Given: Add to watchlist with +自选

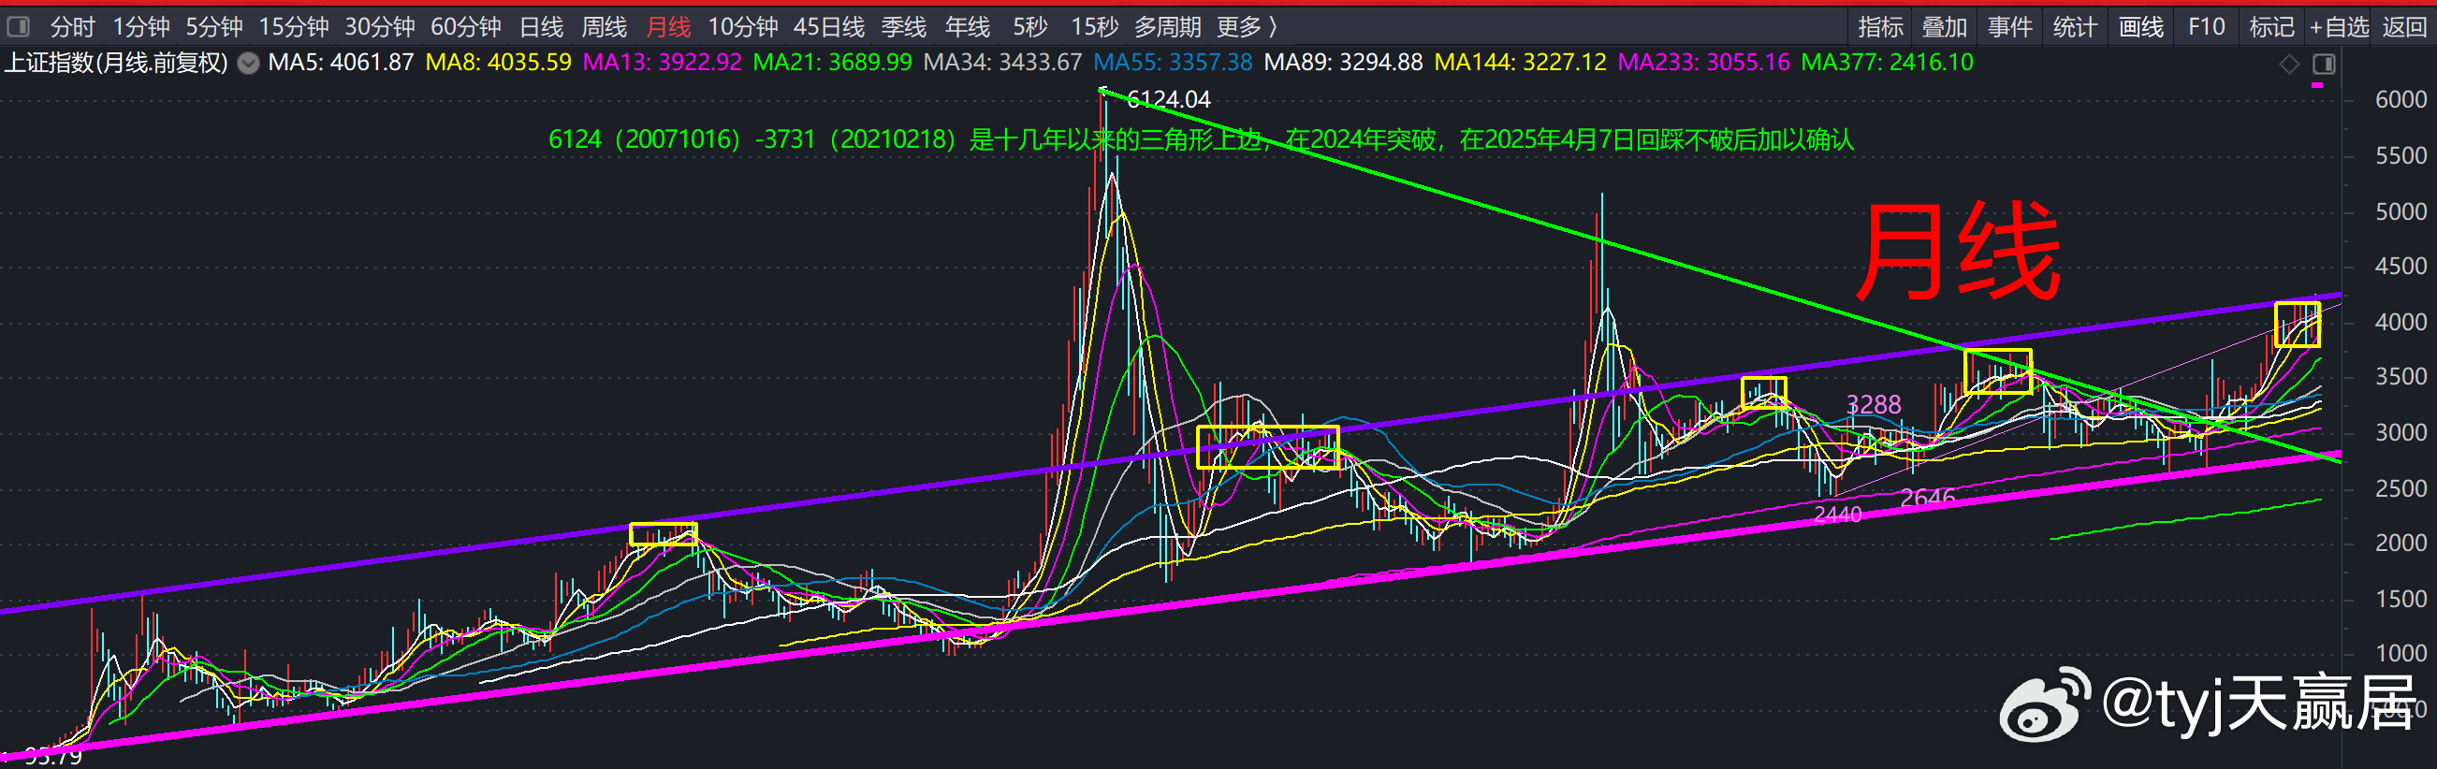Looking at the screenshot, I should tap(2339, 26).
